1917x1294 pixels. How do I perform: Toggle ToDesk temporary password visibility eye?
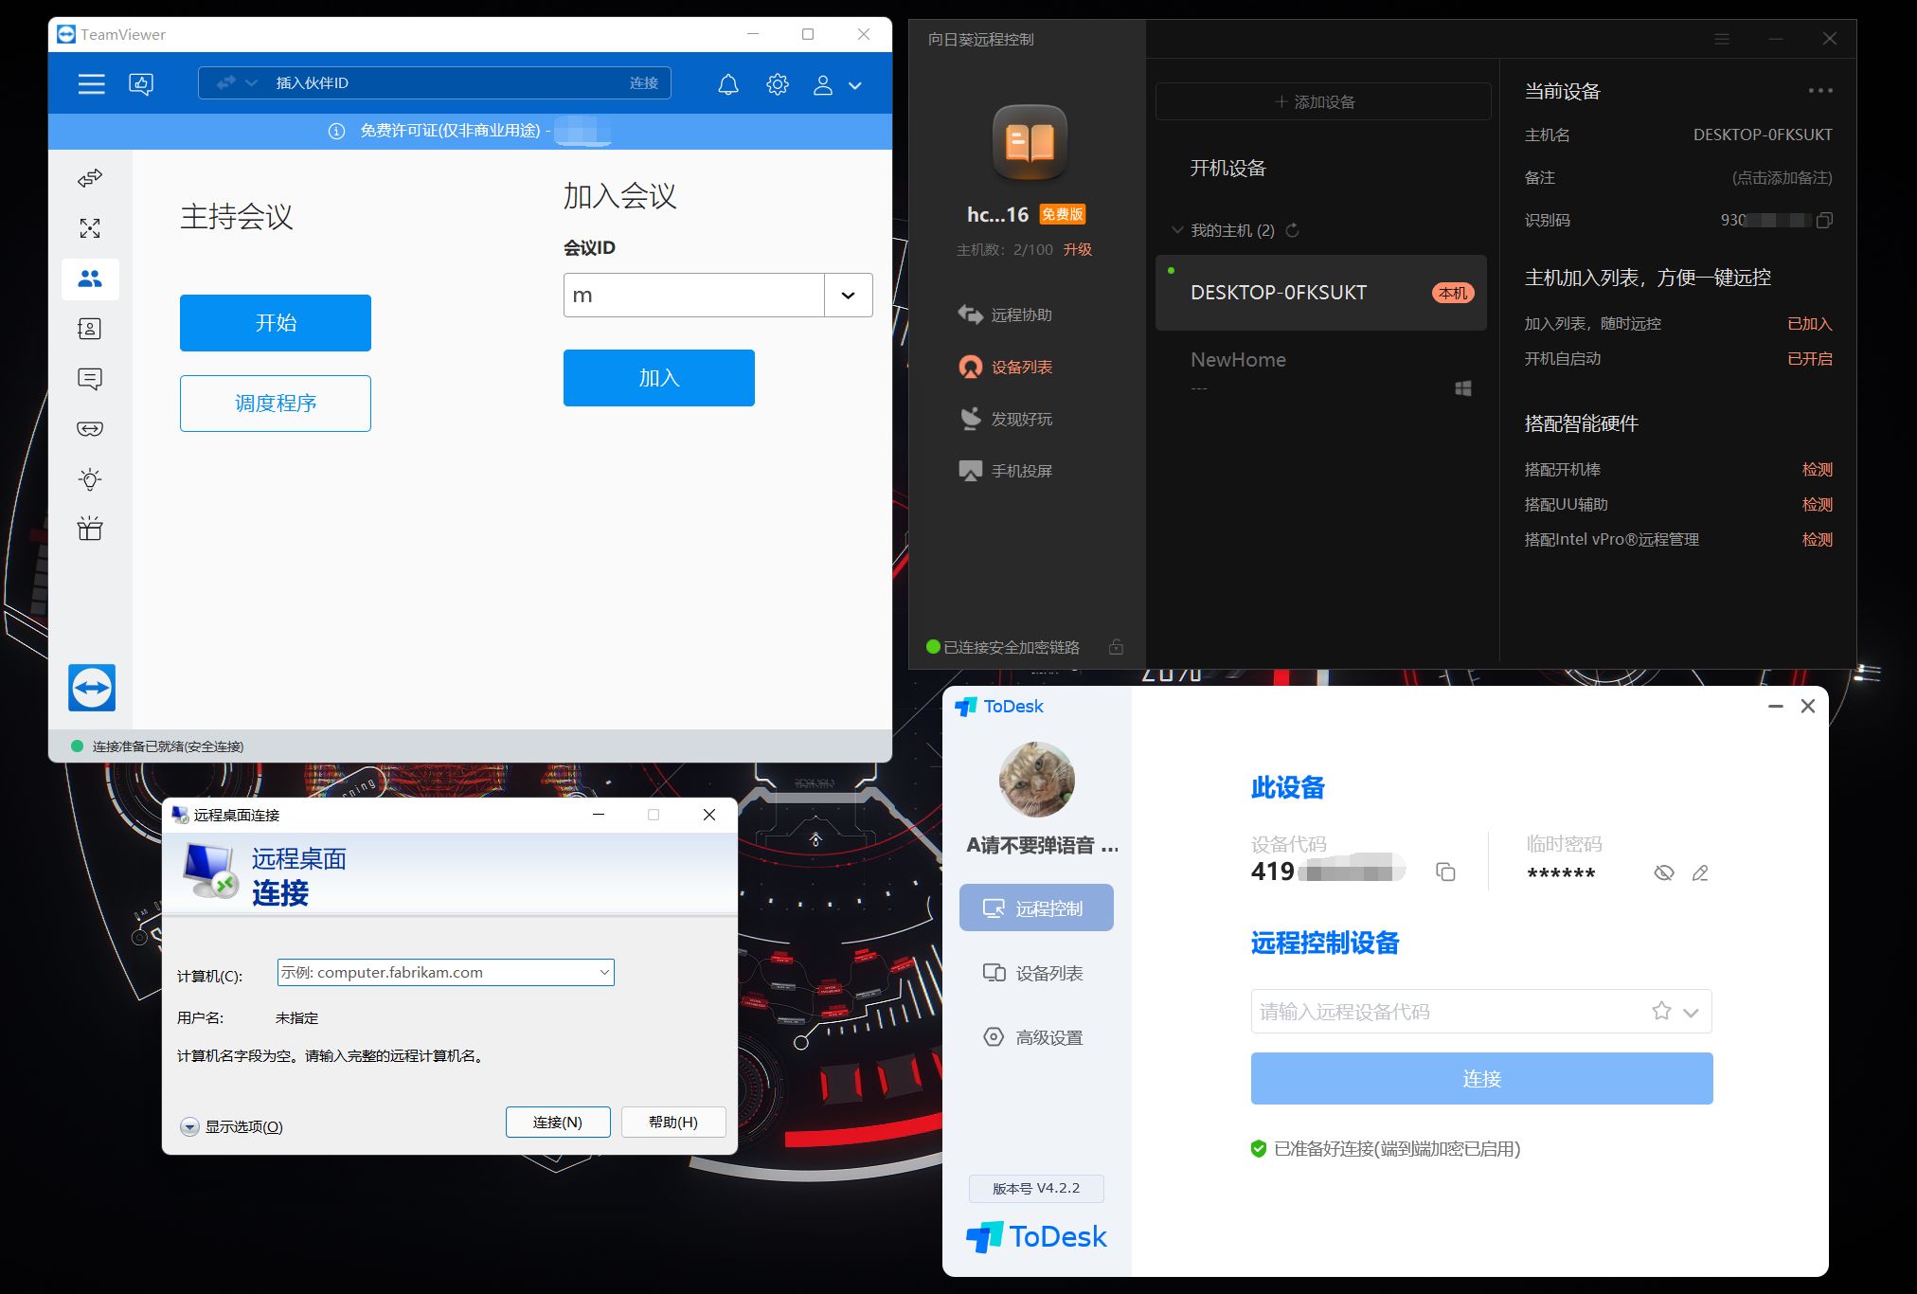tap(1663, 872)
